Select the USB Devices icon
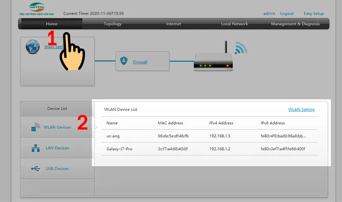 coord(36,169)
